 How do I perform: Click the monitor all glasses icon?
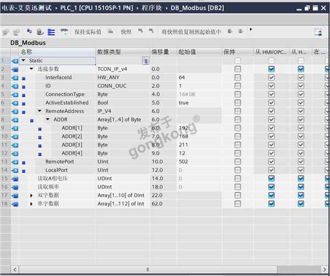pyautogui.click(x=64, y=32)
